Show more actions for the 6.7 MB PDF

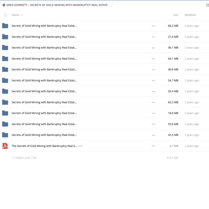coord(153,146)
